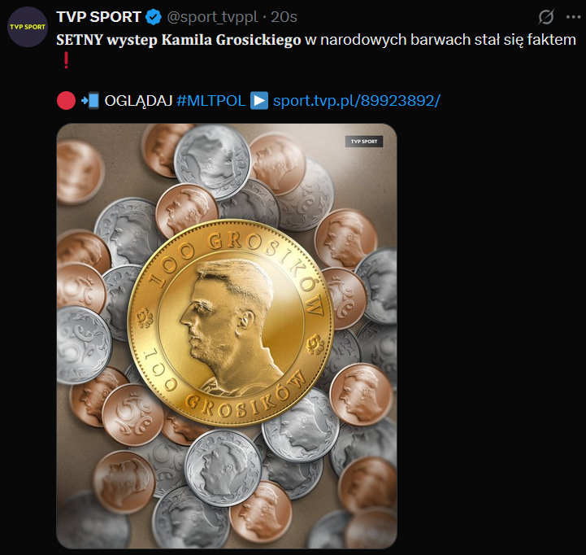Click the phone-with-arrow emoji

point(90,101)
